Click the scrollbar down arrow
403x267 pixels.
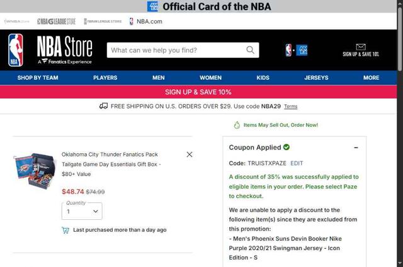[400, 263]
